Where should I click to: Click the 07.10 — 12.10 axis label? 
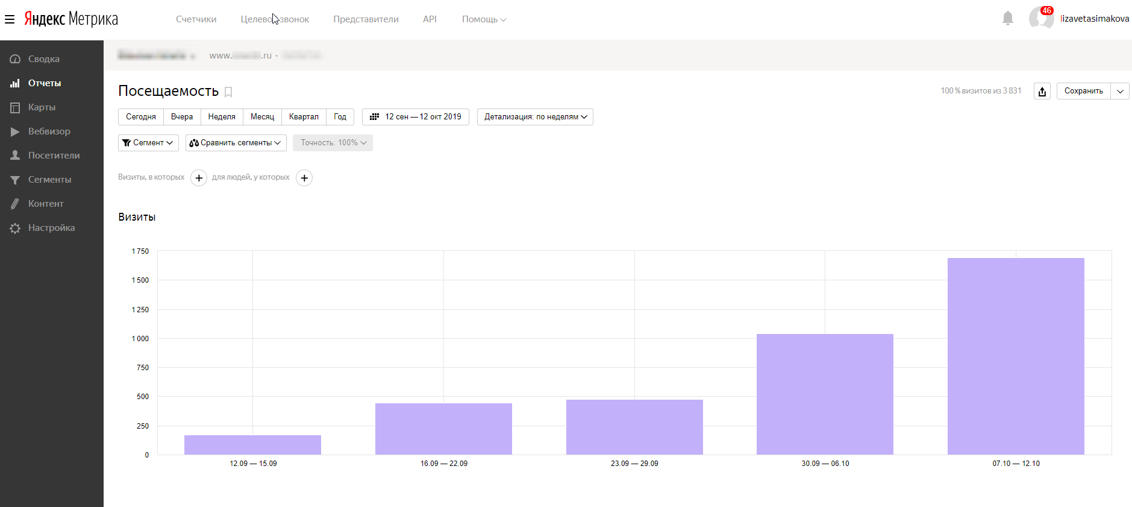(1016, 464)
